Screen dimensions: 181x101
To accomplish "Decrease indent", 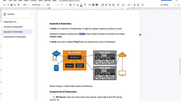I will coord(135,5).
